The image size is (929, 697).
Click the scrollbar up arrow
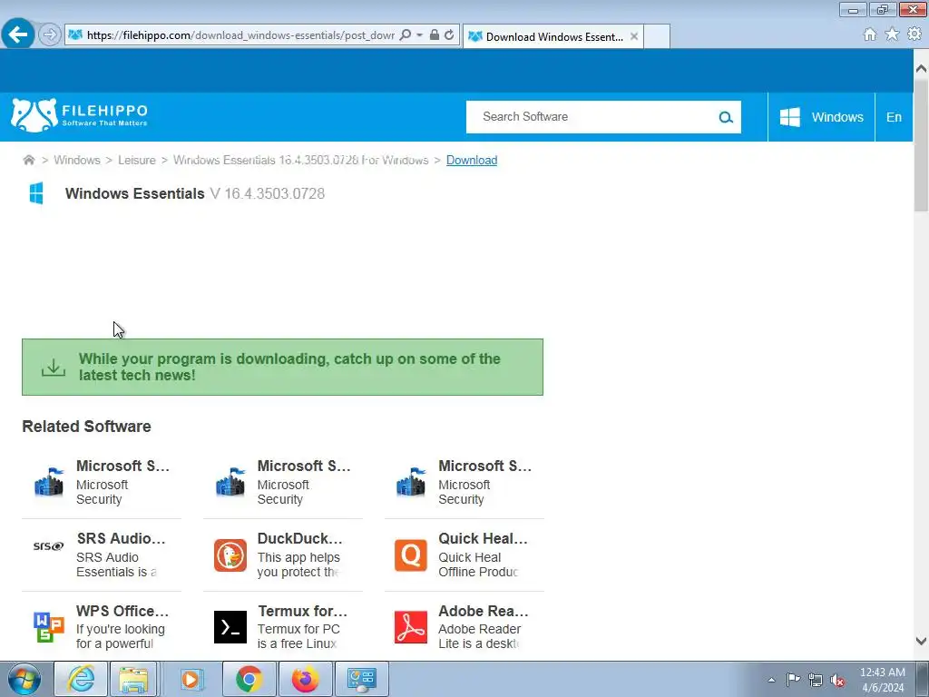coord(922,69)
